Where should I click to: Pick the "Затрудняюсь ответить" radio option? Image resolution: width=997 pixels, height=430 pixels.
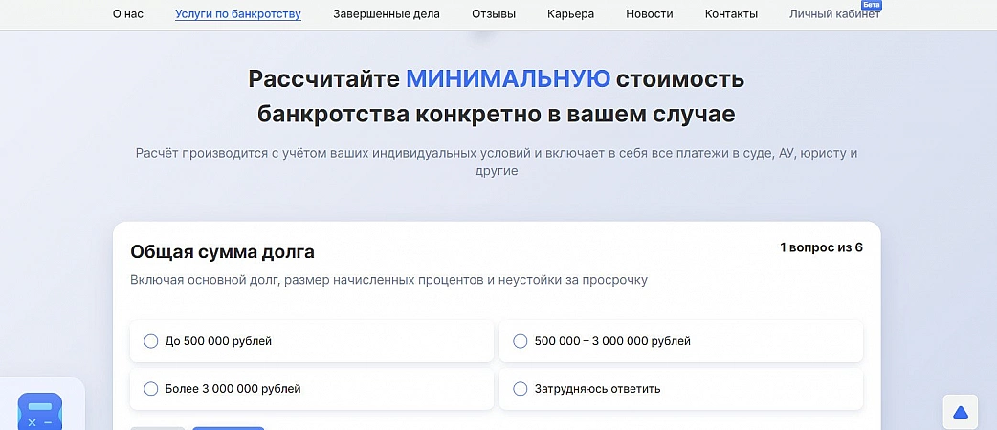[521, 389]
